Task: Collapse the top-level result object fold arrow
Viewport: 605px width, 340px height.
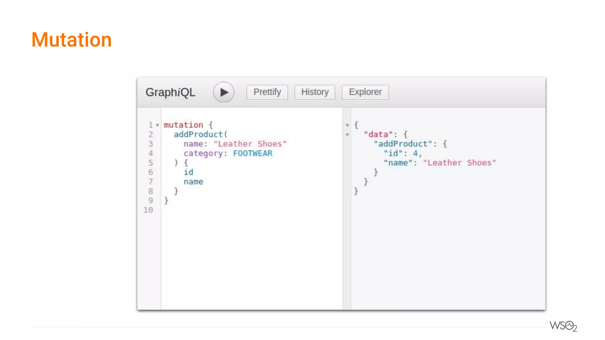Action: point(347,125)
